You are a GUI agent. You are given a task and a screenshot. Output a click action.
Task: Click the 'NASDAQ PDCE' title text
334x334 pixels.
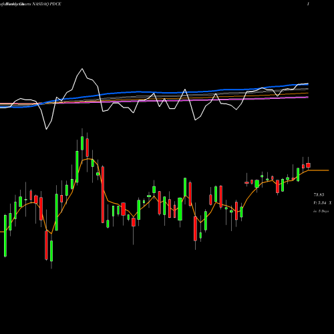click(x=47, y=4)
